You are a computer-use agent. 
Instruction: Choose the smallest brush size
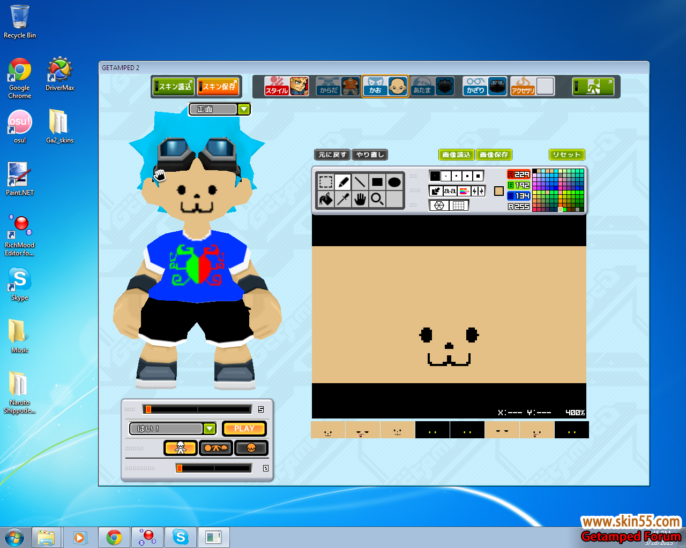pyautogui.click(x=435, y=176)
